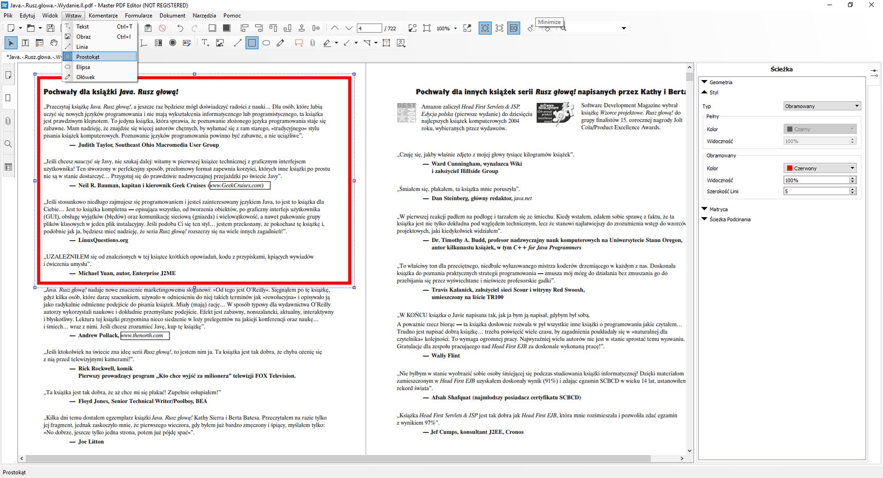Select the Edit Forms tool
Screen dimensions: 883x478
pyautogui.click(x=40, y=43)
